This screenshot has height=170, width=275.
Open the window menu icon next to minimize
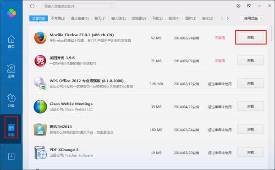click(249, 6)
